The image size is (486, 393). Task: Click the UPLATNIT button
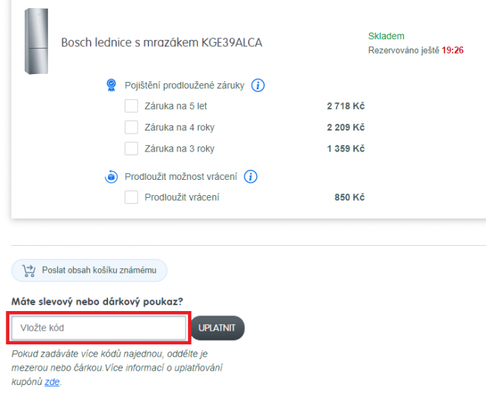tap(218, 328)
